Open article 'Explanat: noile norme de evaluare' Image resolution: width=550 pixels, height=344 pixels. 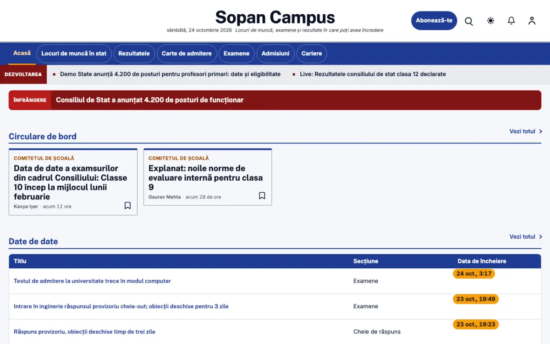(206, 178)
